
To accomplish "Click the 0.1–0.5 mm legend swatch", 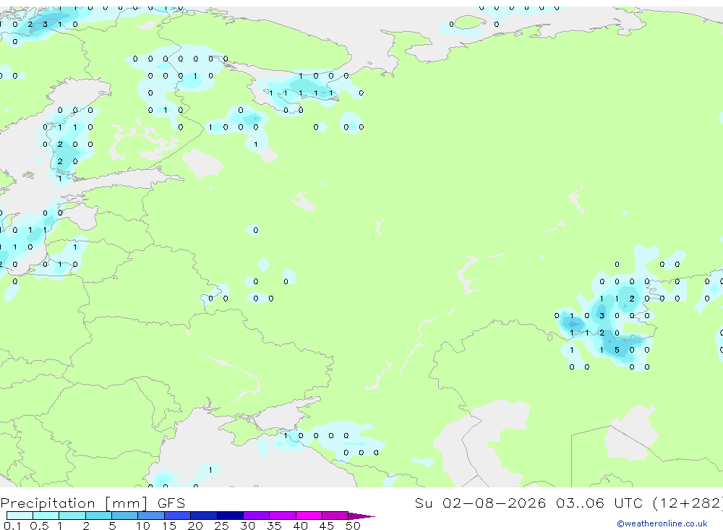I will click(20, 516).
